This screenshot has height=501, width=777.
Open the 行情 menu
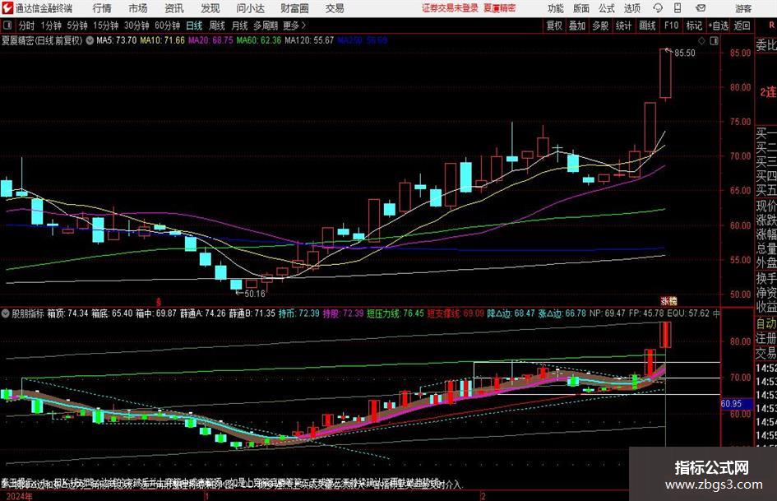102,8
